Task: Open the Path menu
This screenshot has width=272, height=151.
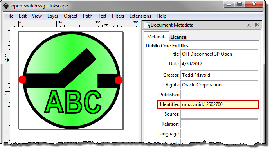Action: coord(87,16)
